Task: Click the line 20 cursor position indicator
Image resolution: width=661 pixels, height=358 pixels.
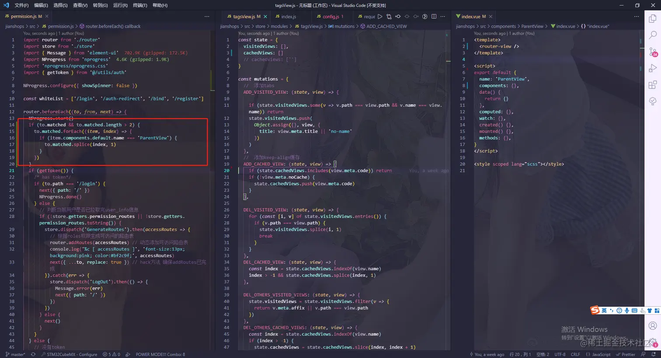Action: 520,355
